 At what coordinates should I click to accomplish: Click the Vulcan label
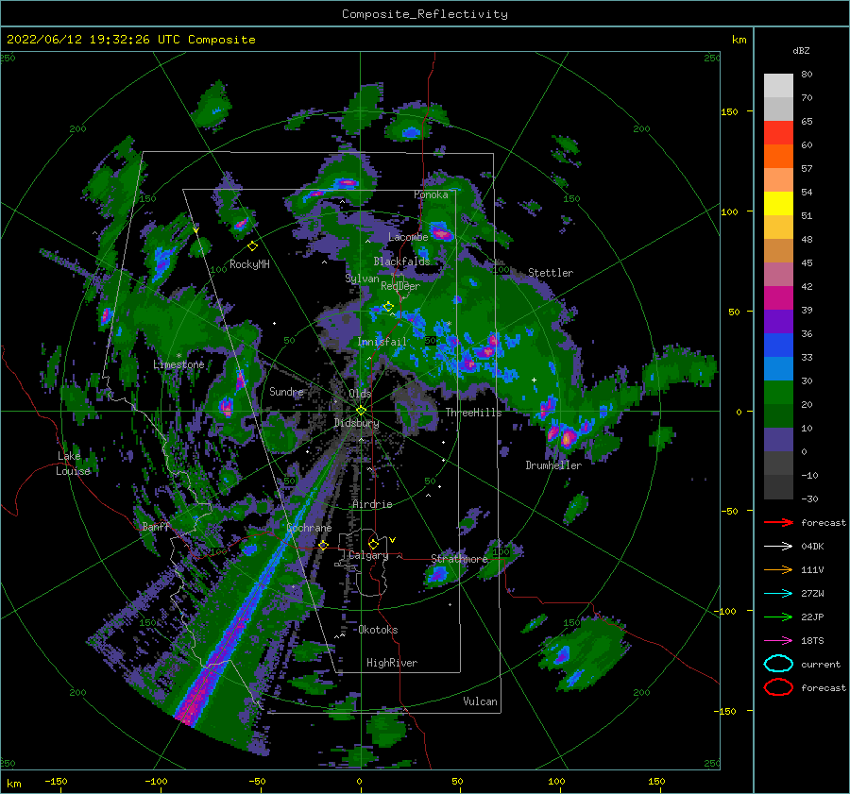480,701
